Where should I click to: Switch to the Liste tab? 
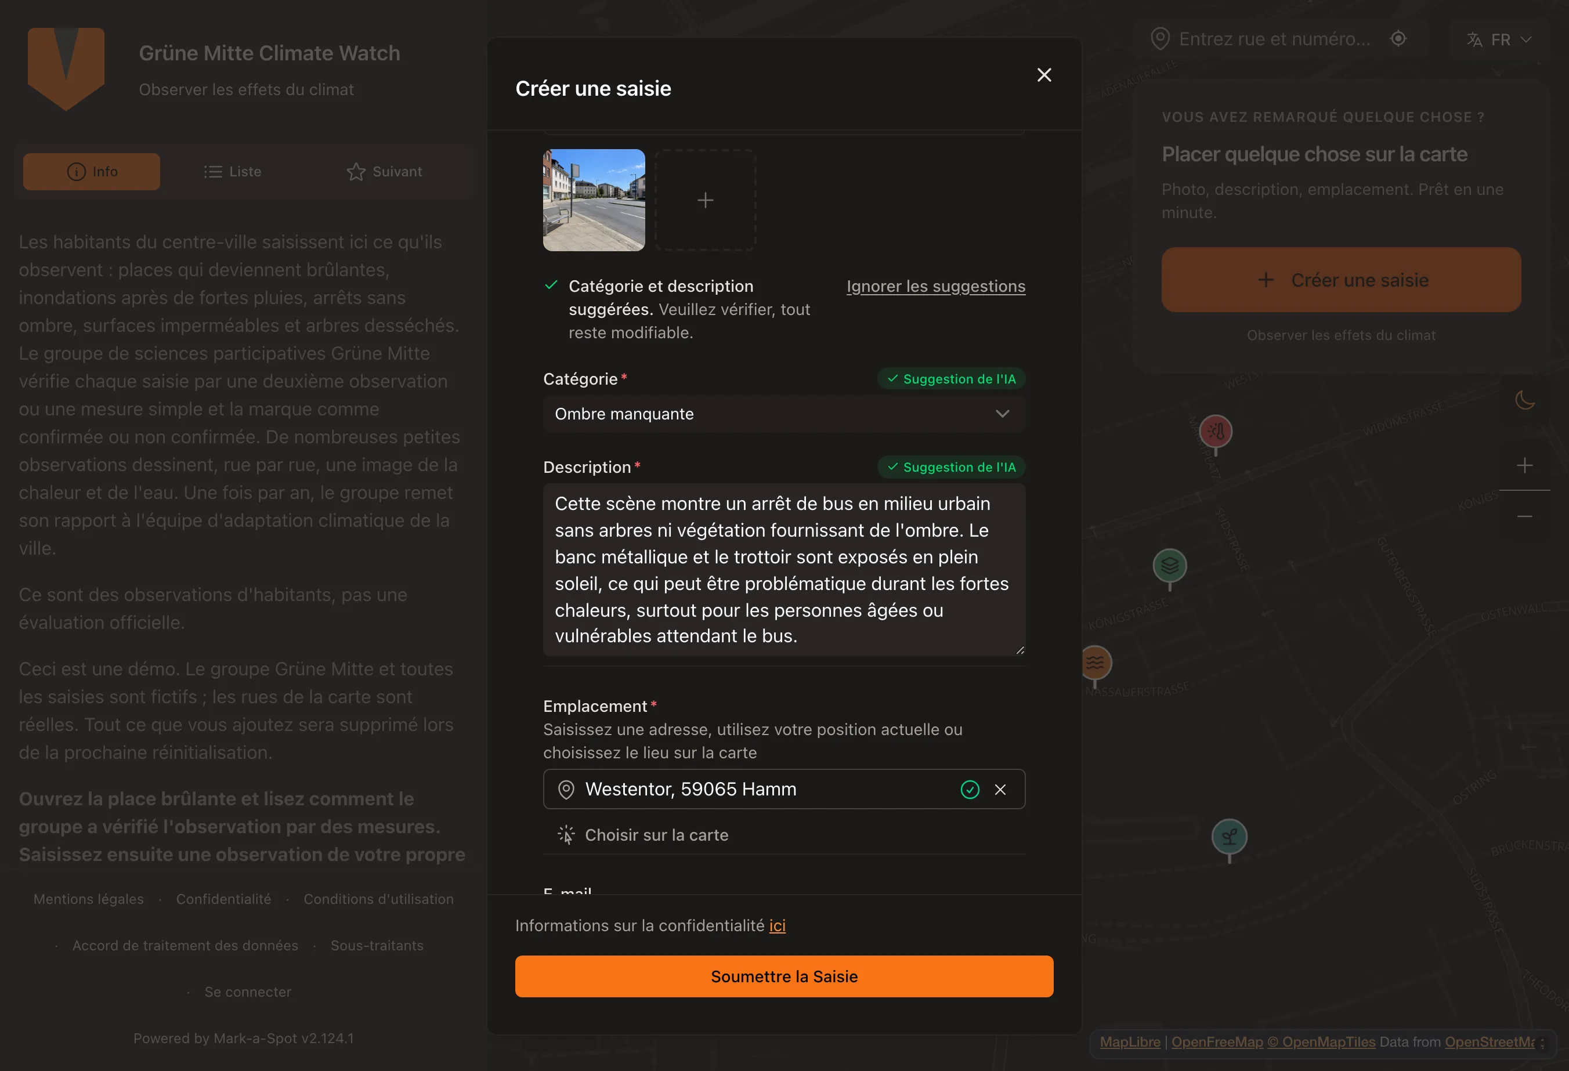click(232, 171)
